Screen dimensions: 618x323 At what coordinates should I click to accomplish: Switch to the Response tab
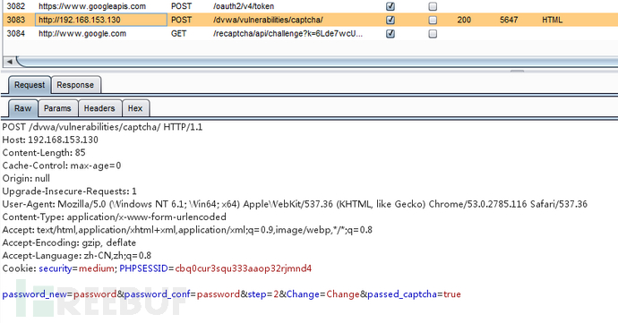(x=75, y=85)
